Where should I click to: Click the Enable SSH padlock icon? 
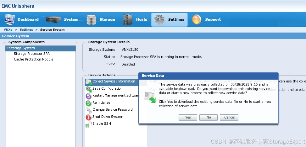[x=89, y=124]
